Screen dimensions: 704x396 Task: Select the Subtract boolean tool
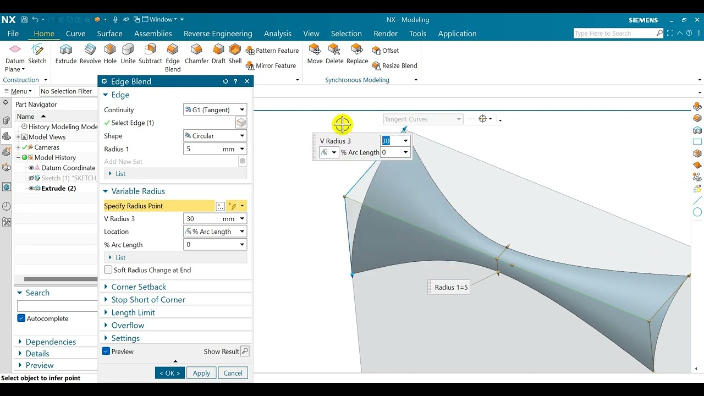point(150,54)
